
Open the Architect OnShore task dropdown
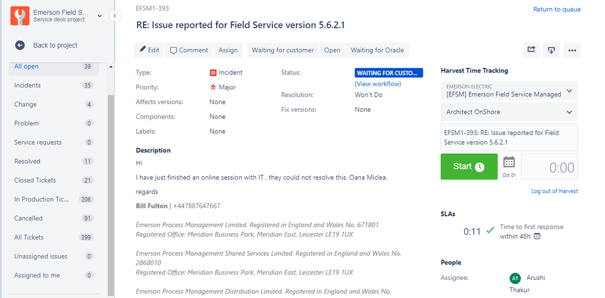coord(509,112)
